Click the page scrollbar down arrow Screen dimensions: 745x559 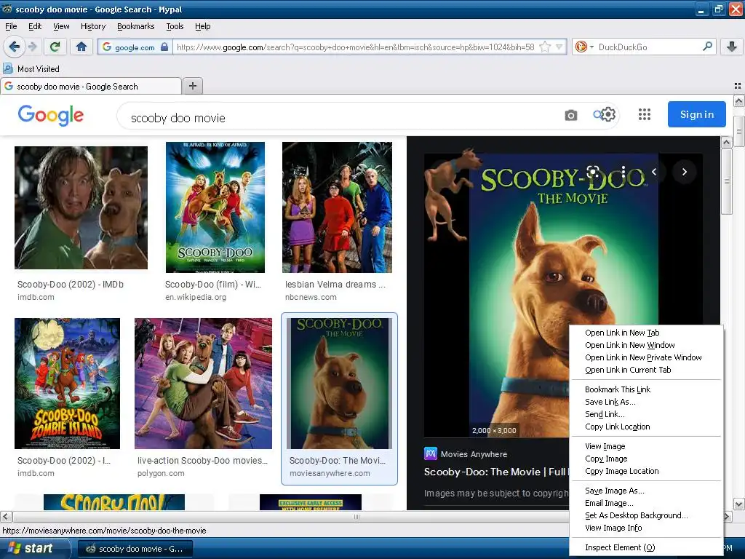[x=739, y=504]
